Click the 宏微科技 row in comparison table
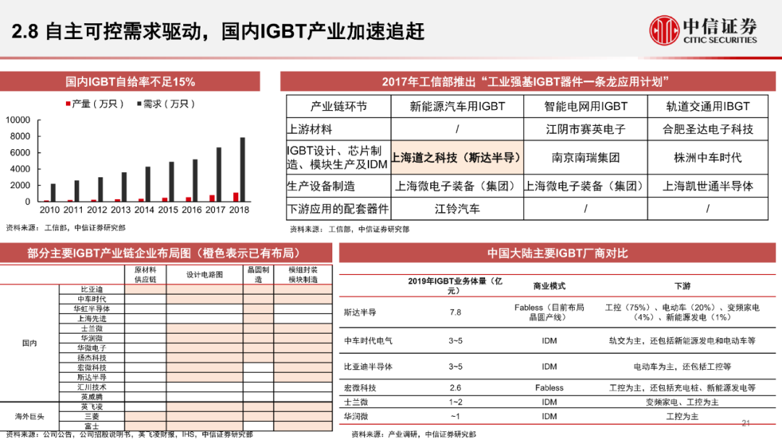The image size is (782, 440). [x=557, y=388]
